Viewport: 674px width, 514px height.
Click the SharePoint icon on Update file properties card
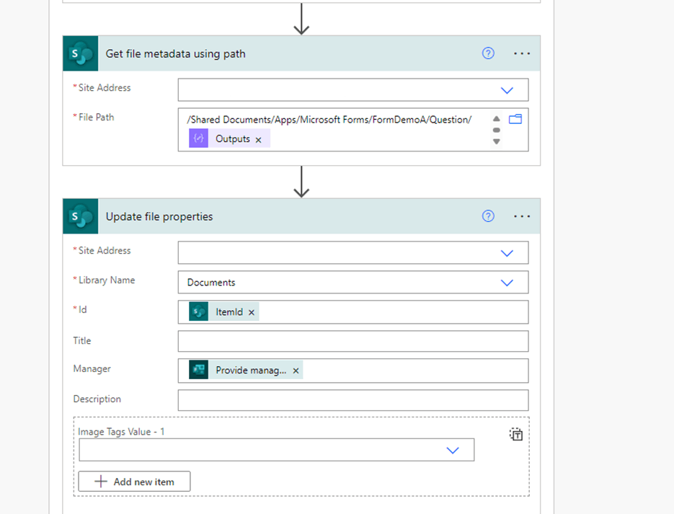tap(81, 216)
